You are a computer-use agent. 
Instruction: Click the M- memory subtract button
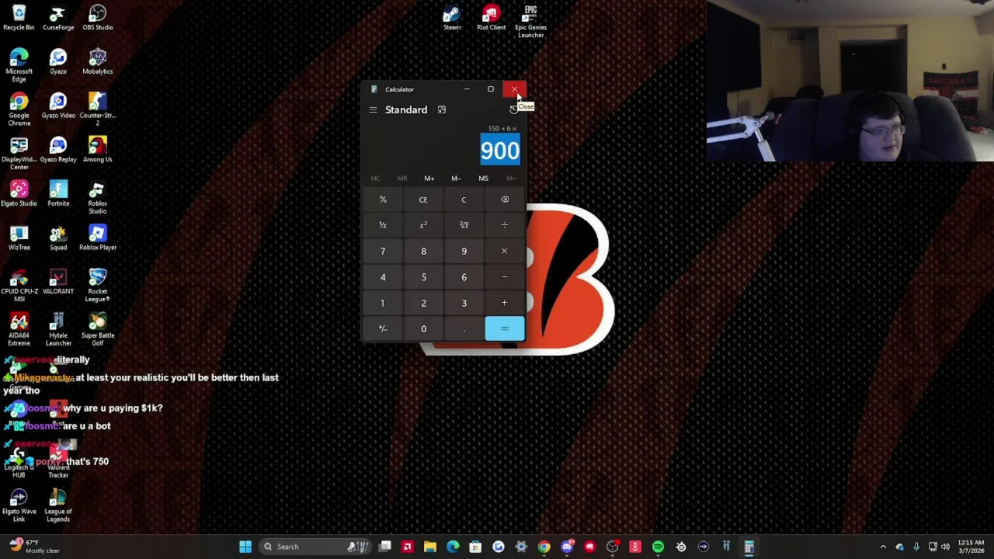pos(456,179)
